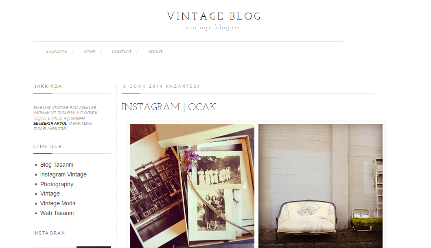View posts tagged Web Tasarım
This screenshot has width=431, height=248.
[57, 213]
